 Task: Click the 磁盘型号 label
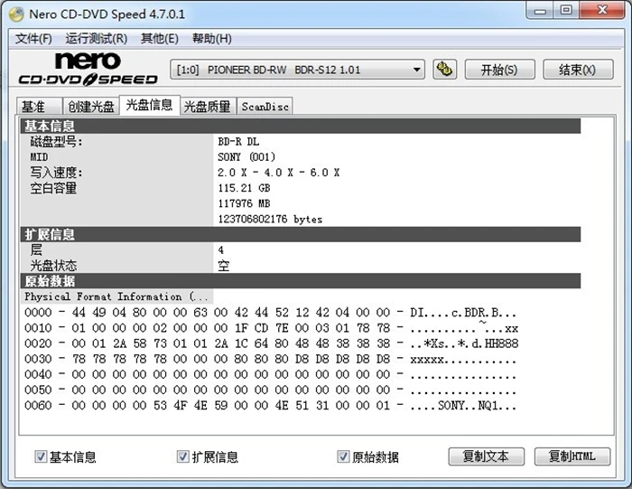coord(56,142)
